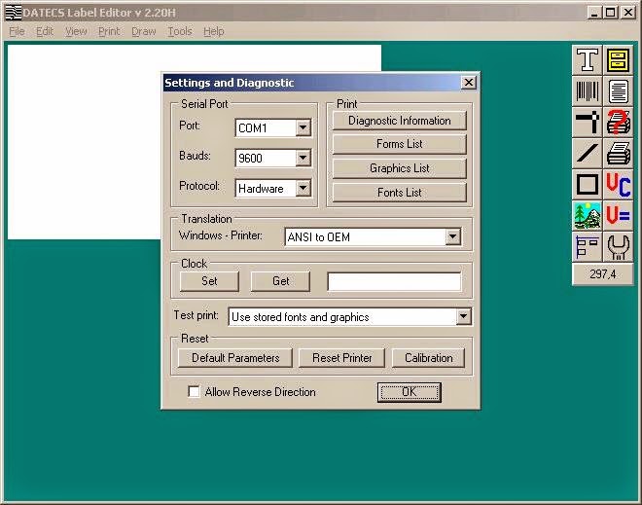
Task: Close the Settings and Diagnostic dialog
Action: click(x=469, y=83)
